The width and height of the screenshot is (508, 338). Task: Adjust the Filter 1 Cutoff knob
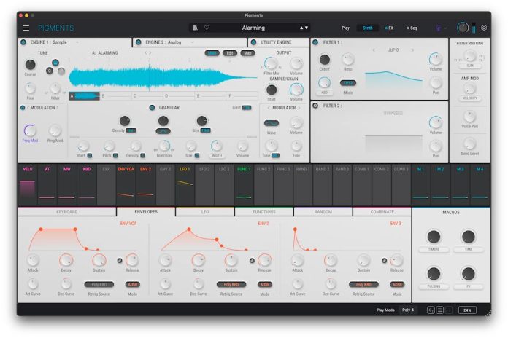326,60
